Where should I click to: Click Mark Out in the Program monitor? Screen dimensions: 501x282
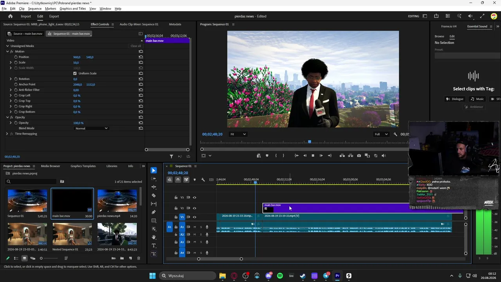pyautogui.click(x=283, y=155)
